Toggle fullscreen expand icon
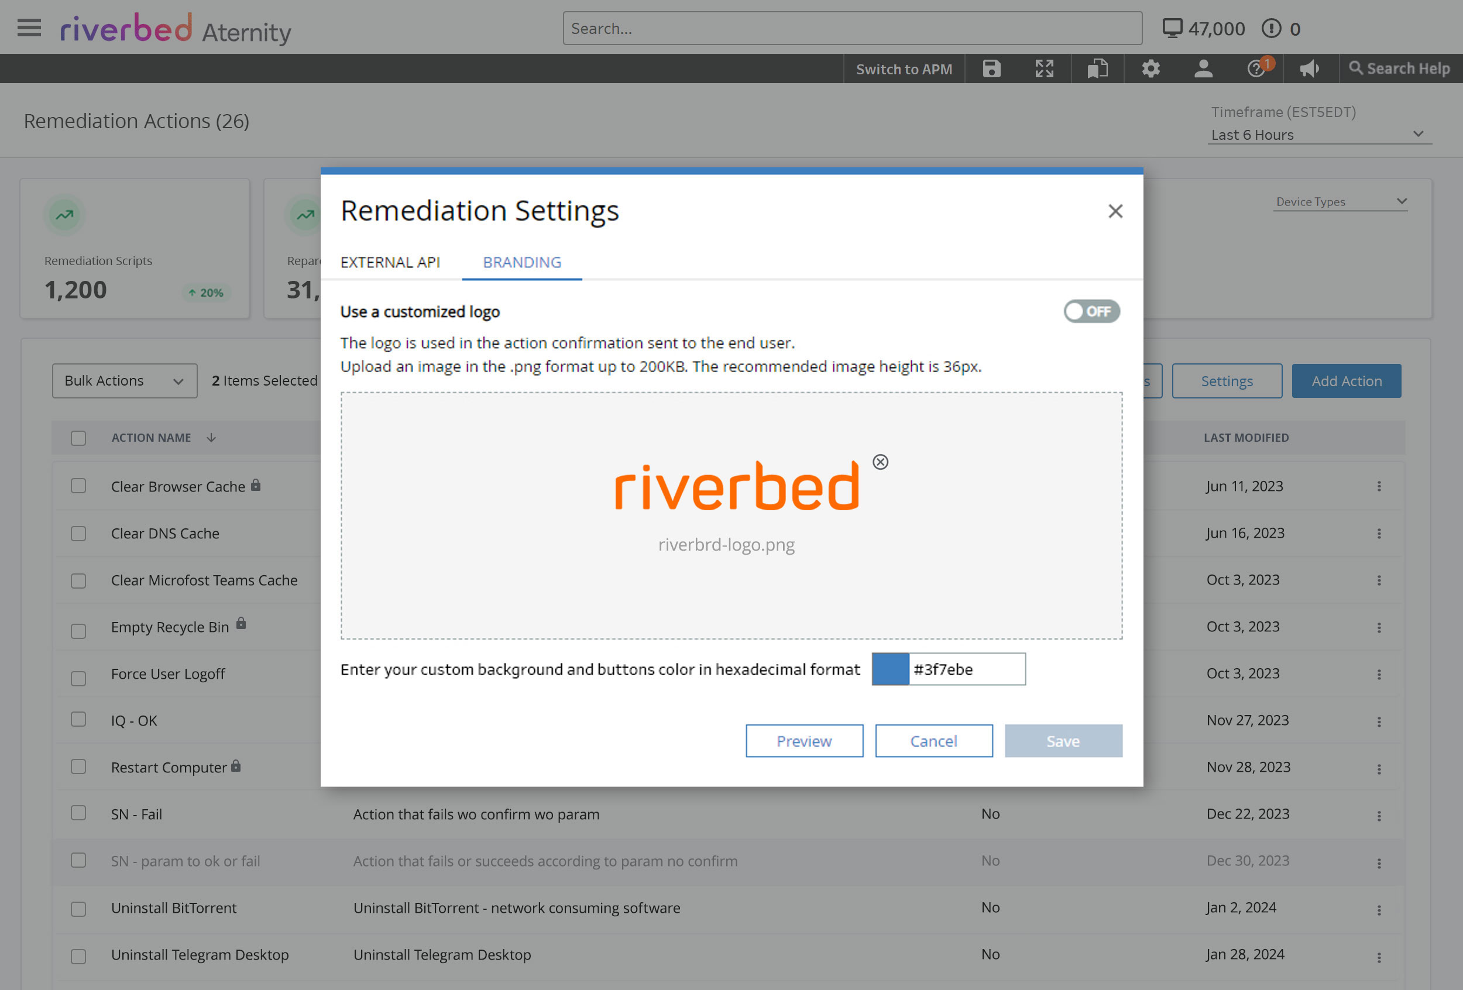Viewport: 1463px width, 990px height. [1045, 68]
